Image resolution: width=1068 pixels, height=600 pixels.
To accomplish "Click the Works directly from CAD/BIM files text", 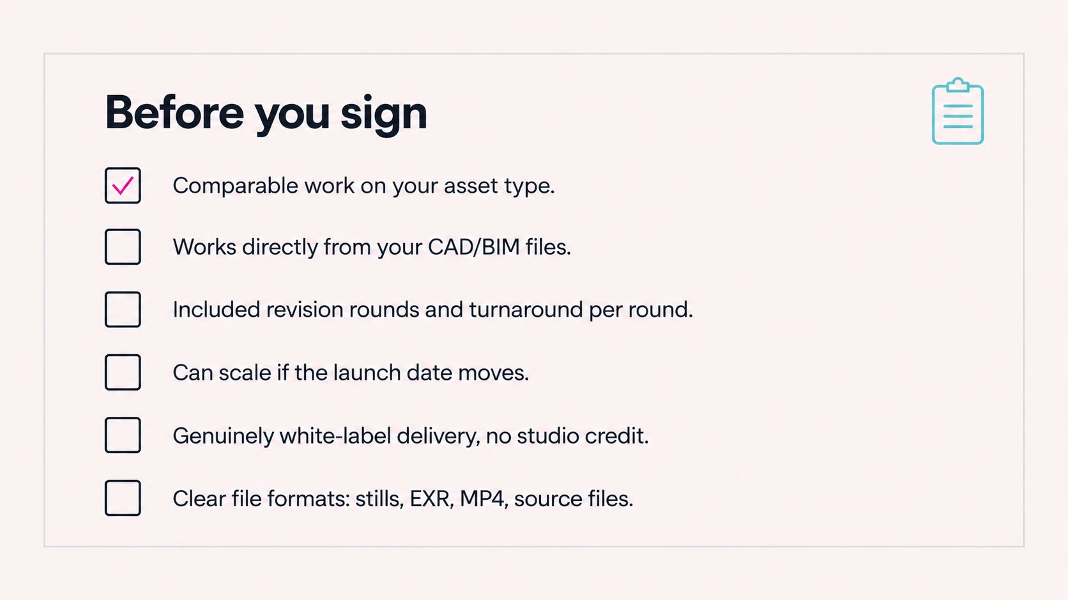I will coord(372,247).
